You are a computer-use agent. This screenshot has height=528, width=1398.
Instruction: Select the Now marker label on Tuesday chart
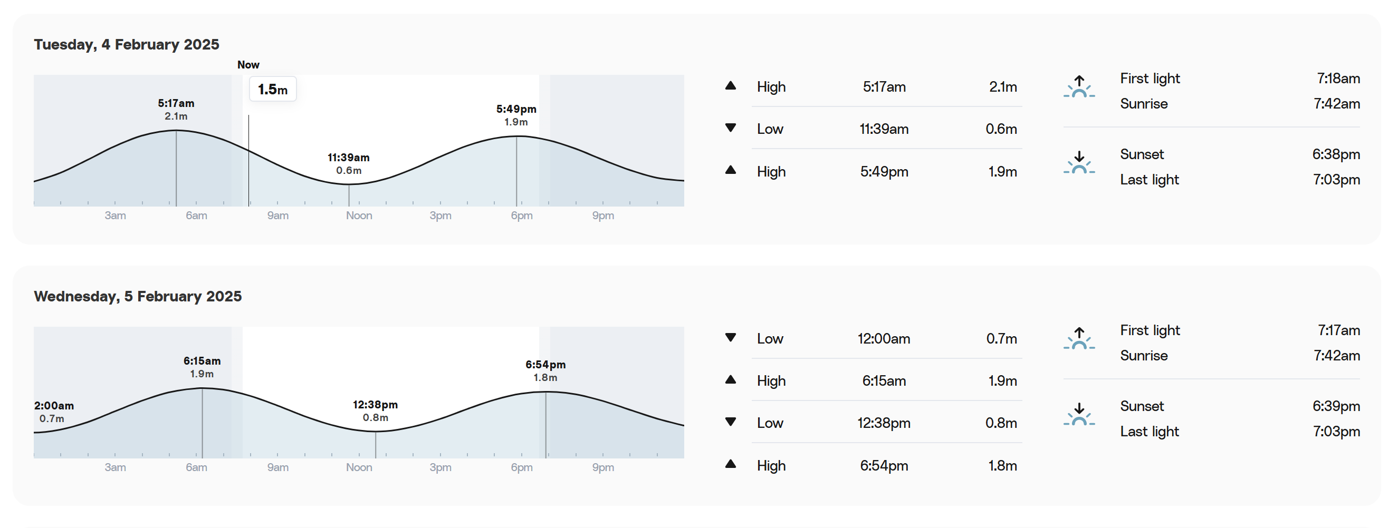(x=248, y=64)
